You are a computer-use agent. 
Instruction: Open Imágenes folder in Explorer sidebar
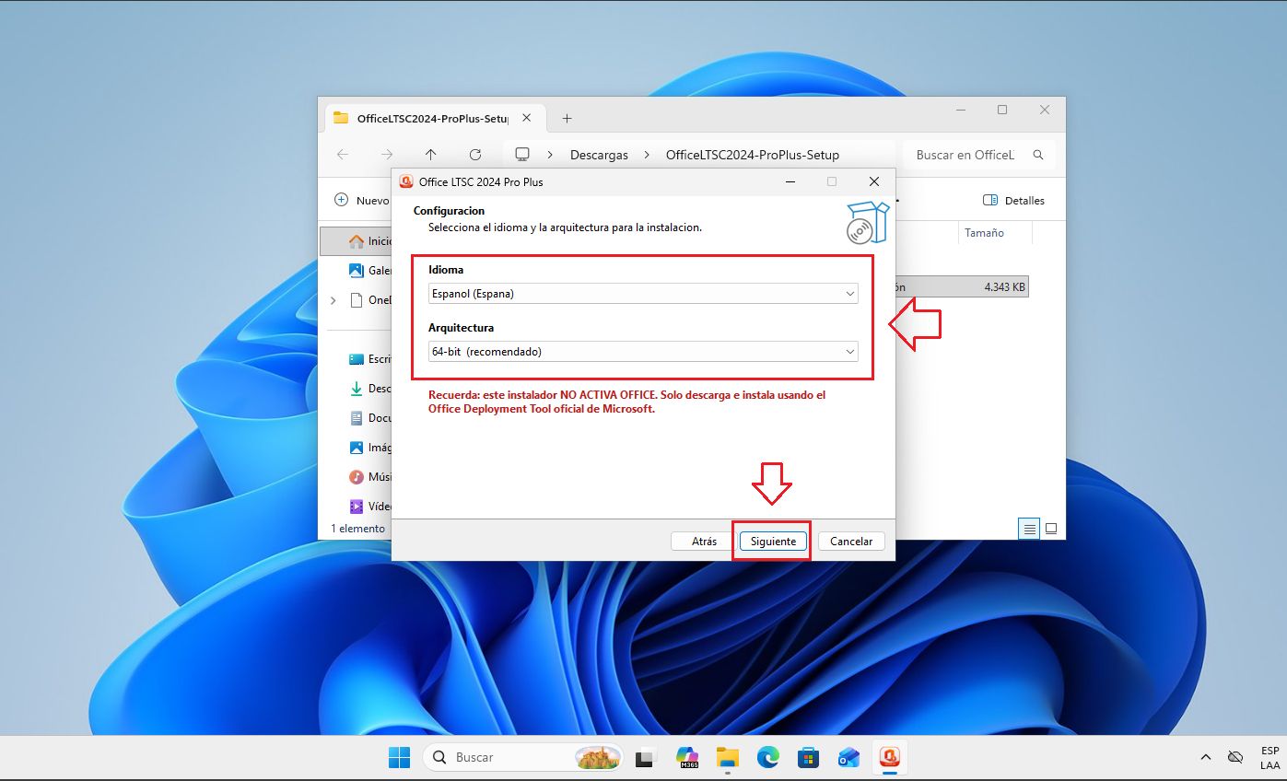point(369,448)
